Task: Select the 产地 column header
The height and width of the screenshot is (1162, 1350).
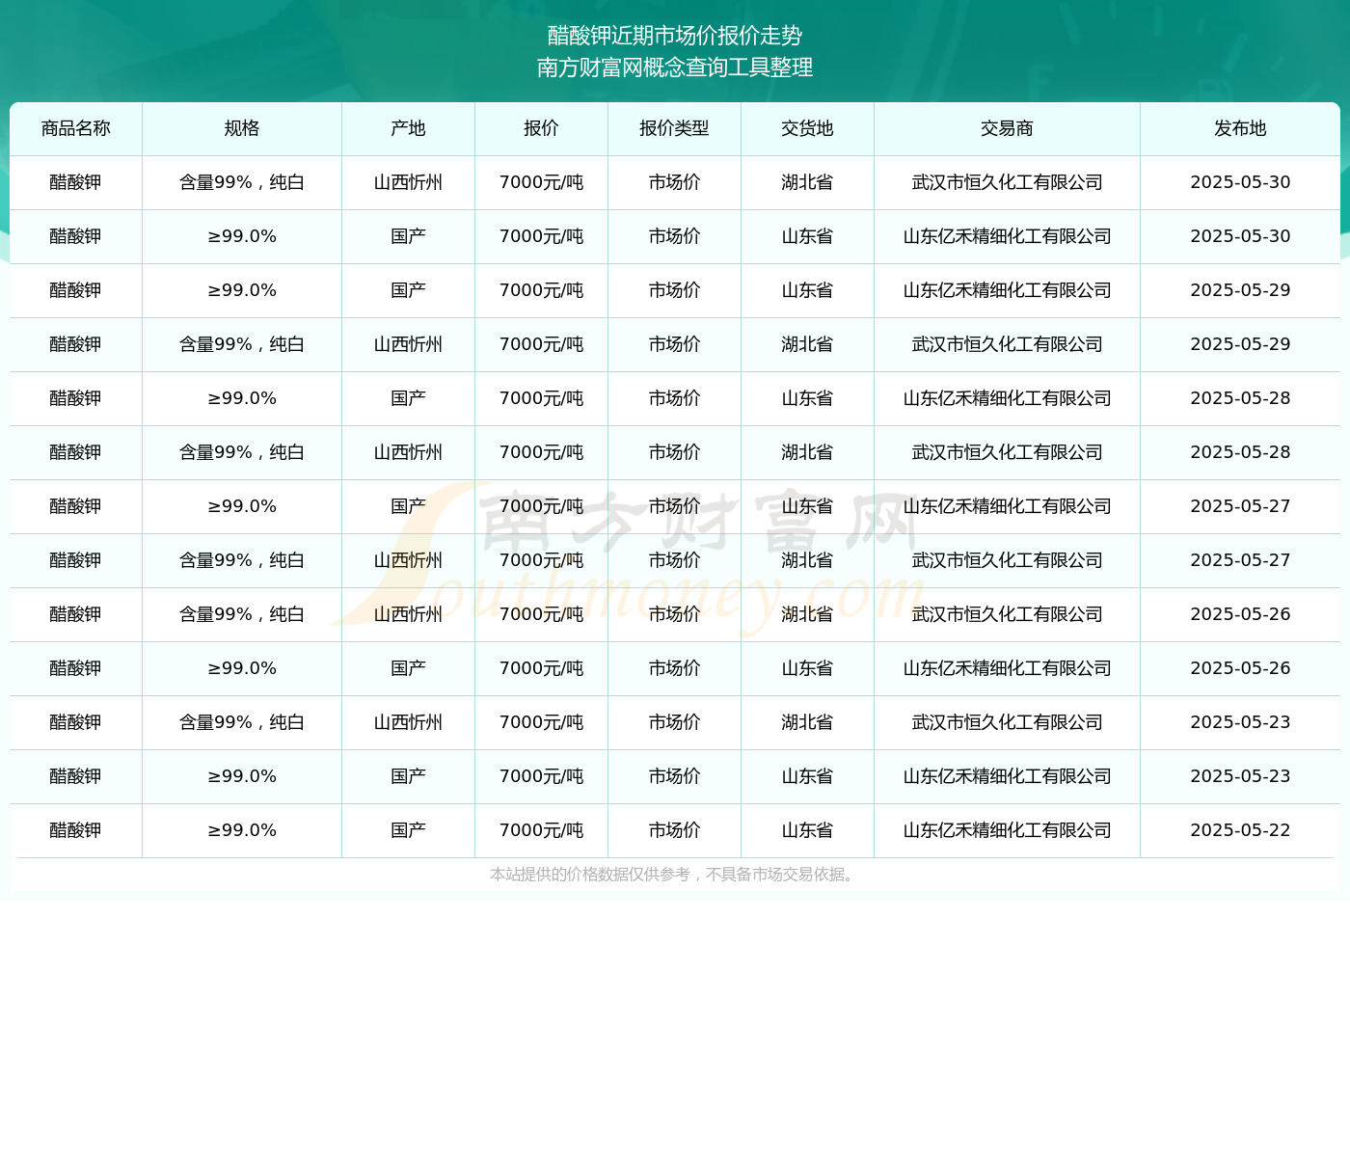Action: point(409,128)
